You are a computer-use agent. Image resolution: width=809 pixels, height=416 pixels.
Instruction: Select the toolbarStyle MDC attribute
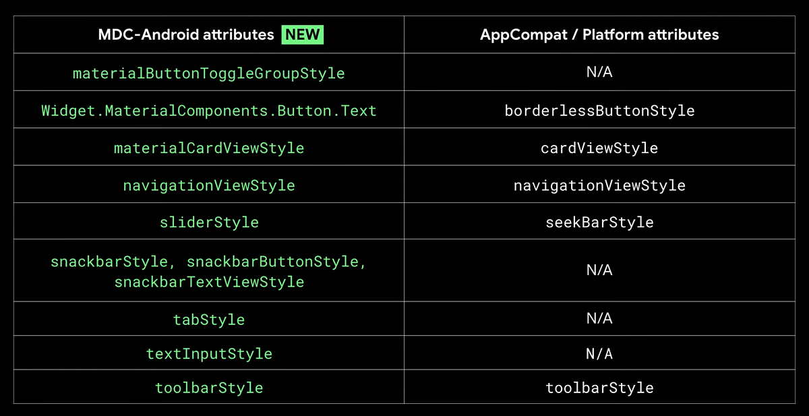coord(209,387)
